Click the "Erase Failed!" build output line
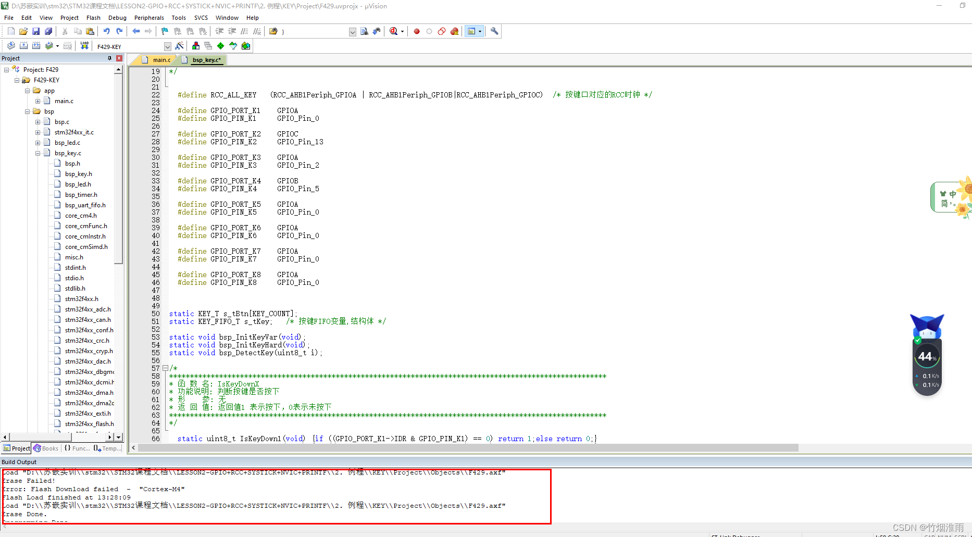The image size is (972, 537). [29, 481]
